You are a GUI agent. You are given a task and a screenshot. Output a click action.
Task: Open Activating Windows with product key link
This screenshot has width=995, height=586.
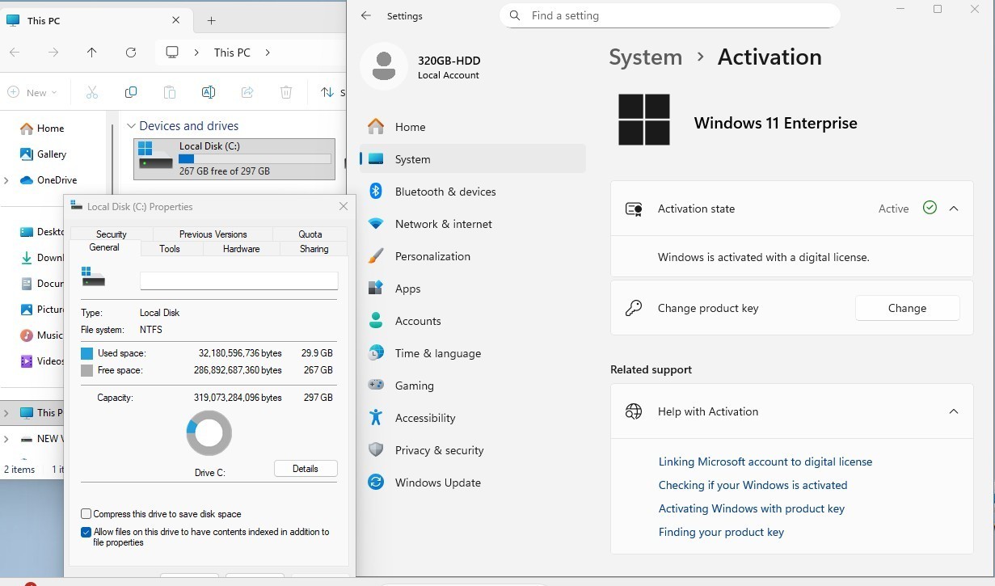point(752,508)
